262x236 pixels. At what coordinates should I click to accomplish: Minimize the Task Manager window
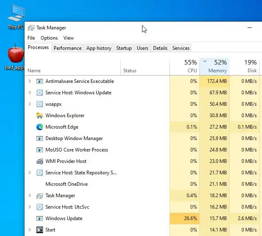[250, 28]
